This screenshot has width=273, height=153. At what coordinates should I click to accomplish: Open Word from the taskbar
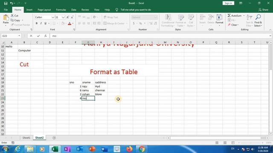pos(104,149)
